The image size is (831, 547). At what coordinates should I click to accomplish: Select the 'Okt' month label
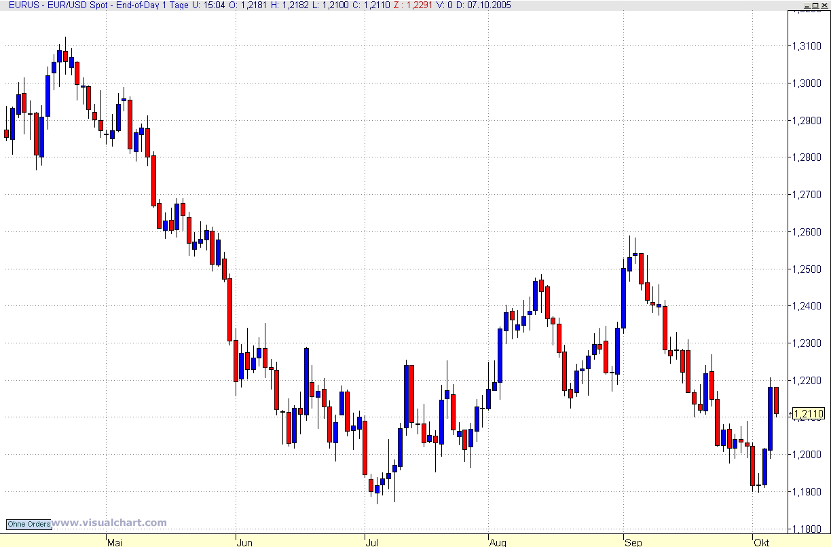pos(761,542)
